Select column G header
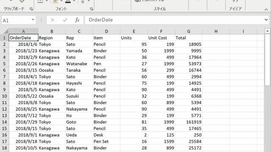Viewport: 271px width, 152px height. pyautogui.click(x=188, y=31)
